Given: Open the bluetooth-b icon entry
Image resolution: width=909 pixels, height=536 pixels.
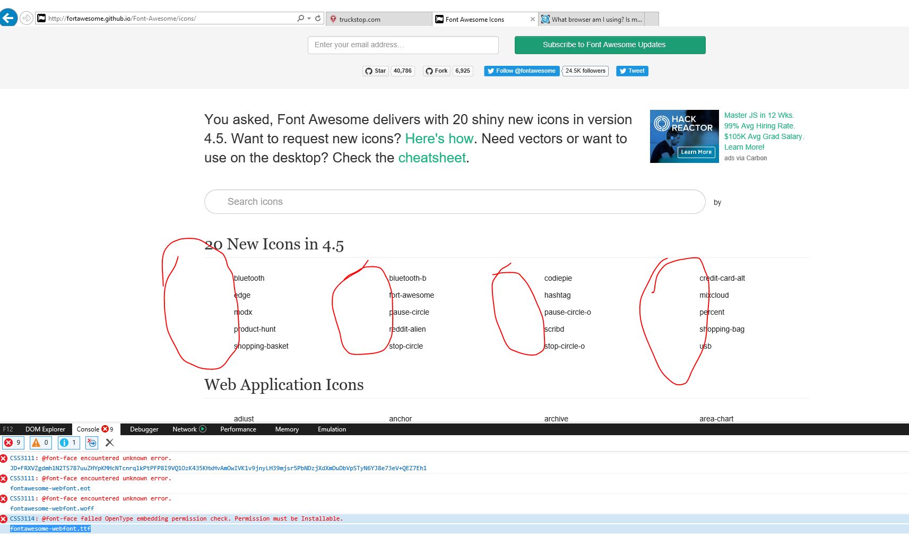Looking at the screenshot, I should [408, 278].
